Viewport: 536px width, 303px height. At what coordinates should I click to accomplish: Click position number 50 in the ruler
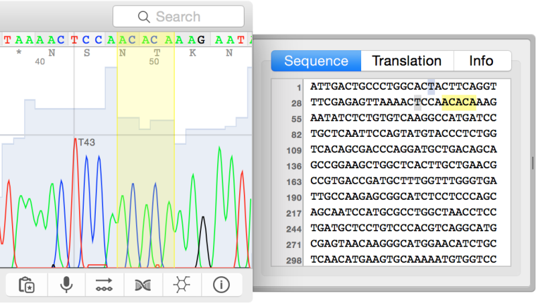pos(154,62)
